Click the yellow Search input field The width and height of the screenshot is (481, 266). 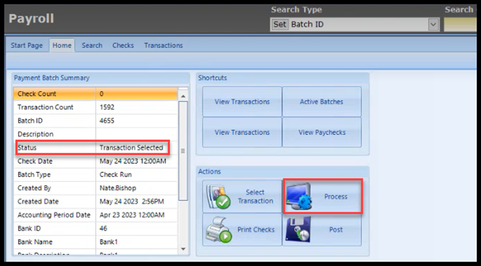(x=462, y=25)
